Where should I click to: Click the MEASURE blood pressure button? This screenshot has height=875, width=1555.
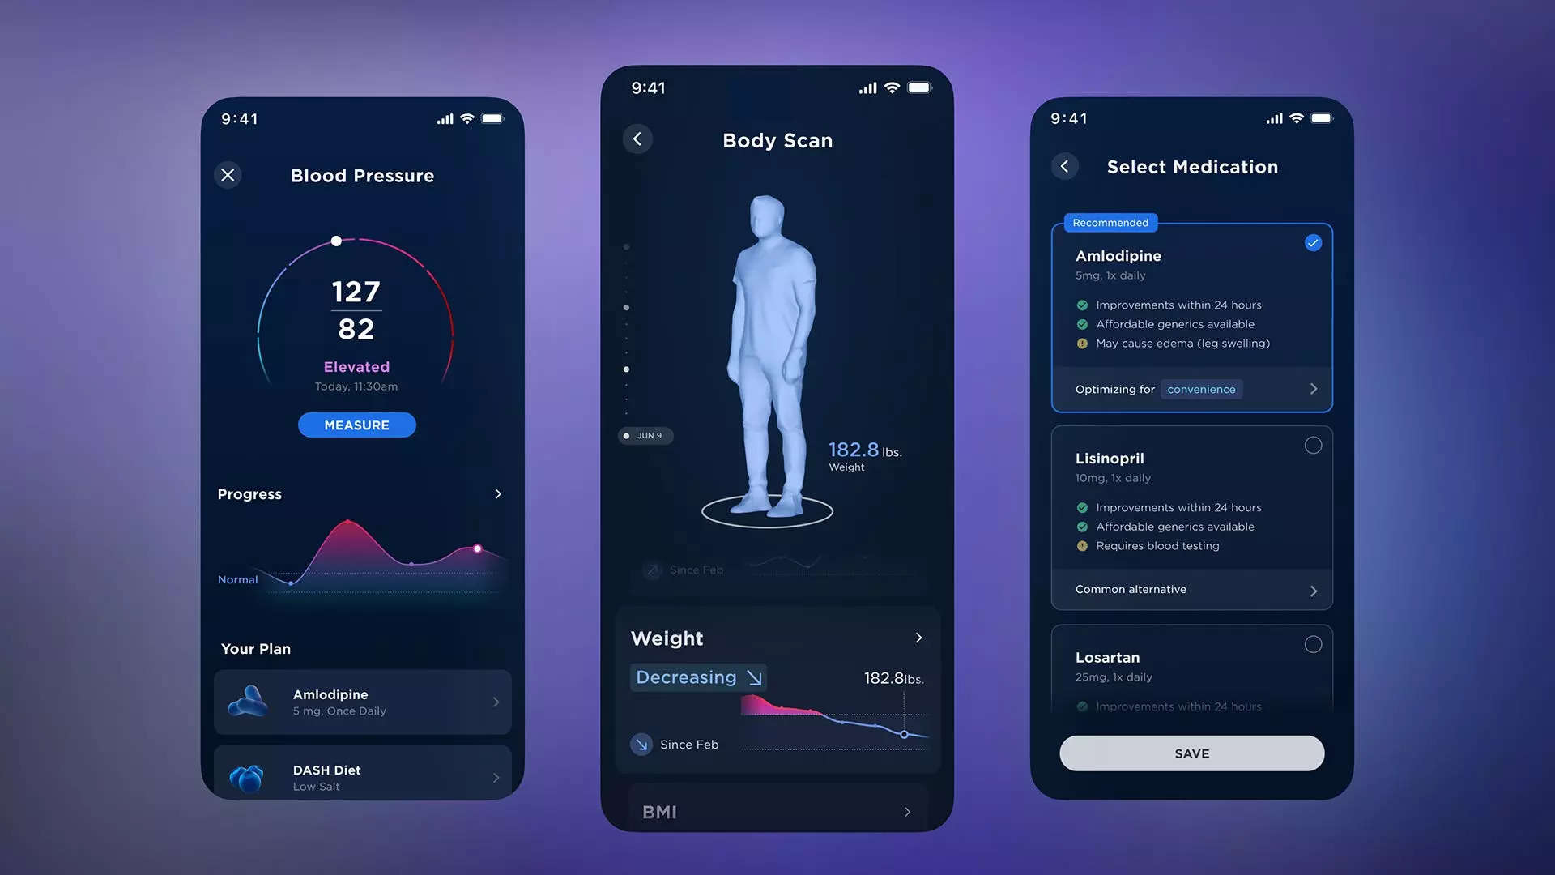click(x=356, y=425)
